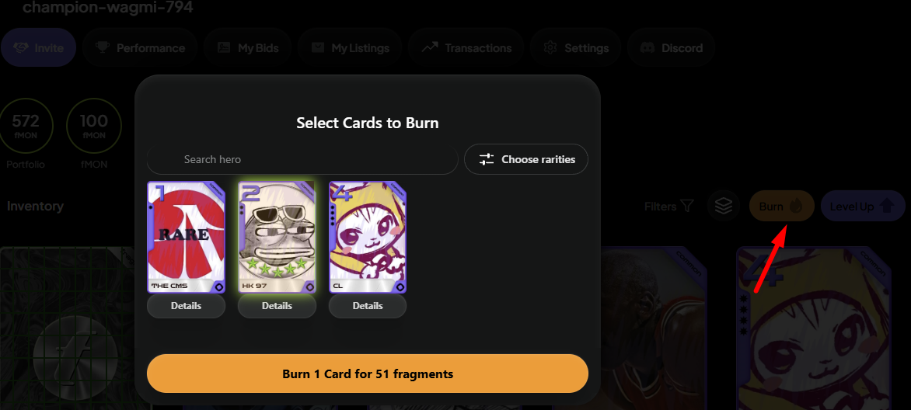Image resolution: width=911 pixels, height=410 pixels.
Task: Click the My Bids image icon
Action: [x=224, y=48]
